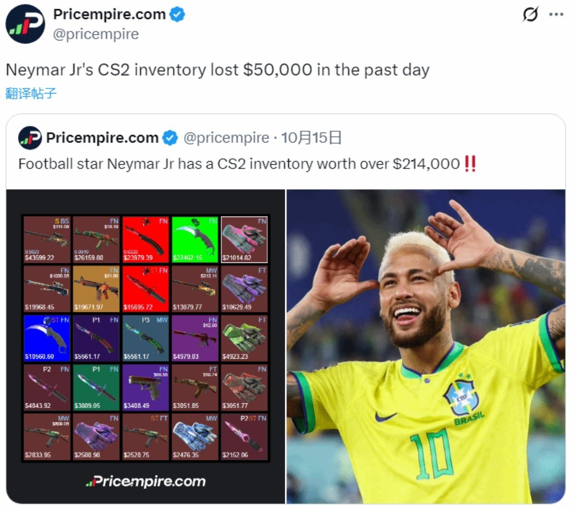Open the inventory grid image
The image size is (574, 509).
tap(145, 346)
